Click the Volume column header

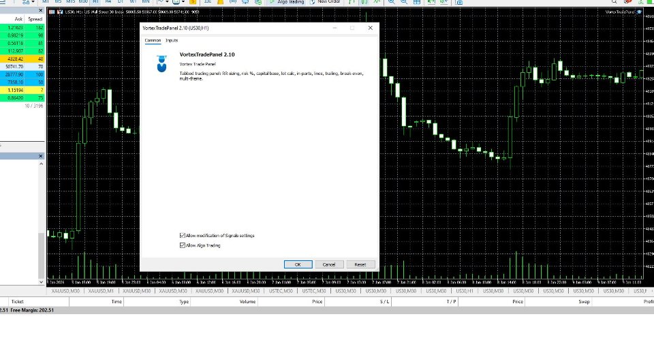coord(247,301)
